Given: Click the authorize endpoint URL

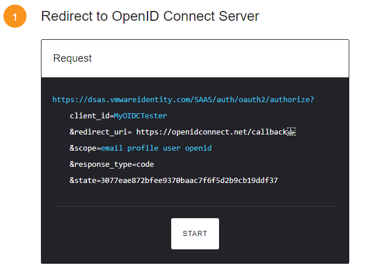Looking at the screenshot, I should pyautogui.click(x=183, y=100).
